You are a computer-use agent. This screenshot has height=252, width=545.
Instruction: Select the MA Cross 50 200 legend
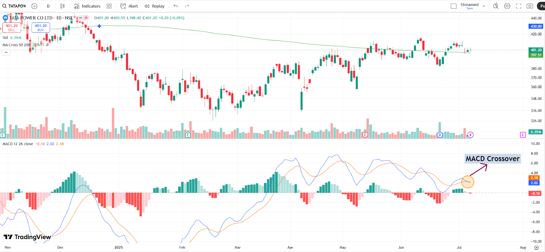16,45
